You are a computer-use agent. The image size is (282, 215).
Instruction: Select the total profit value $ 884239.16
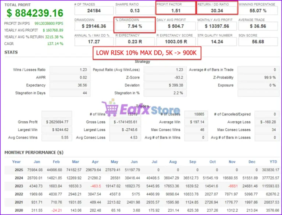35,13
